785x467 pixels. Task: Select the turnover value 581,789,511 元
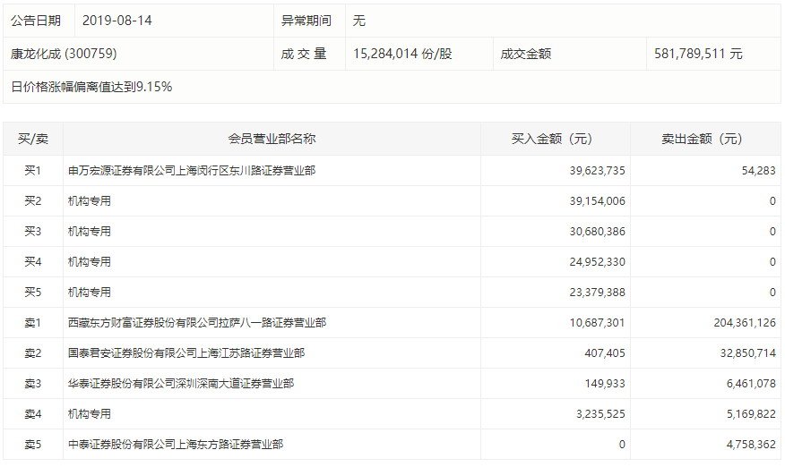pyautogui.click(x=698, y=54)
